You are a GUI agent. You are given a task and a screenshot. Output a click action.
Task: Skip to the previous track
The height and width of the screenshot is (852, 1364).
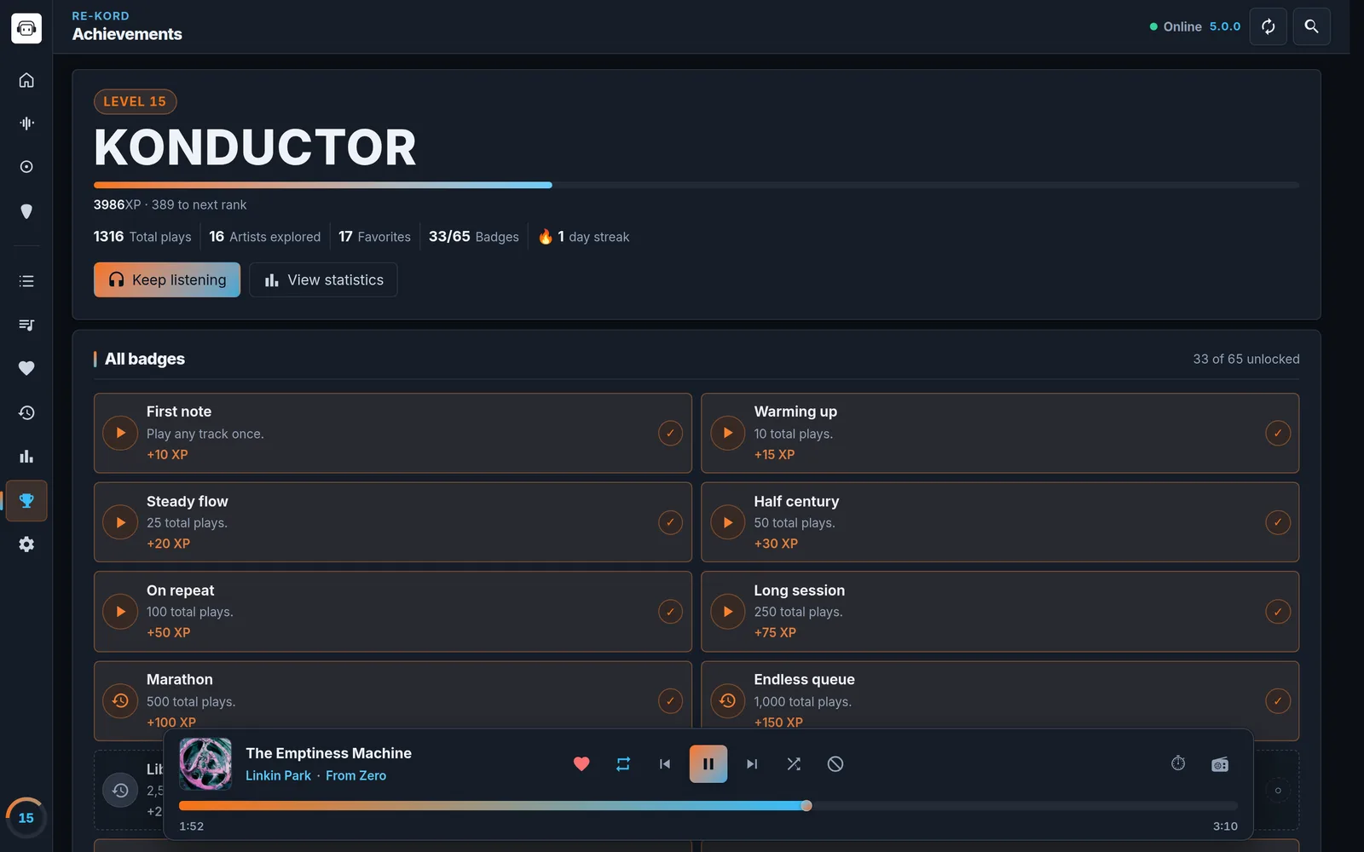(x=665, y=764)
